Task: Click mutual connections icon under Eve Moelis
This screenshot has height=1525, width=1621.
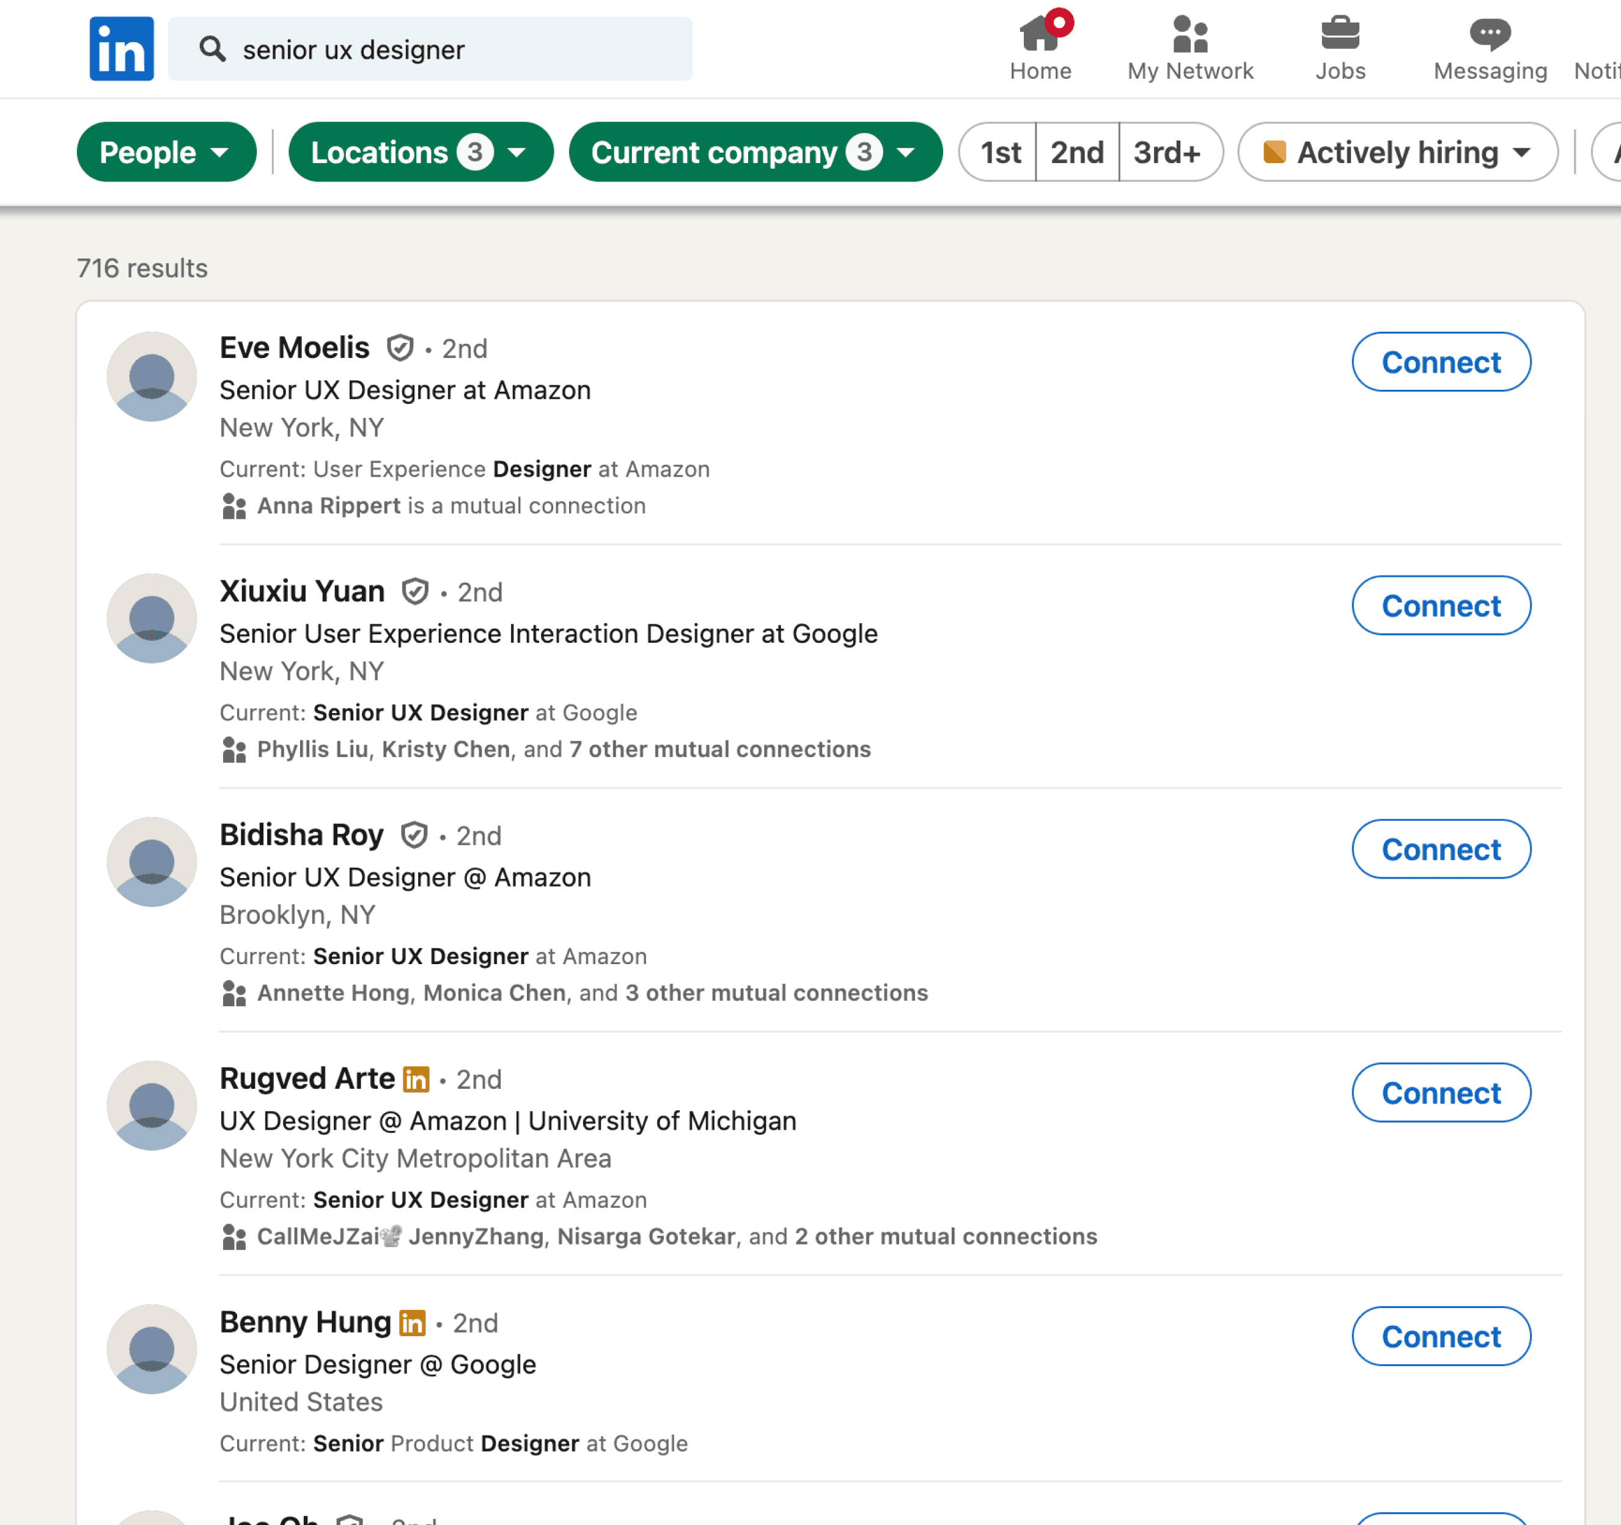Action: coord(234,506)
